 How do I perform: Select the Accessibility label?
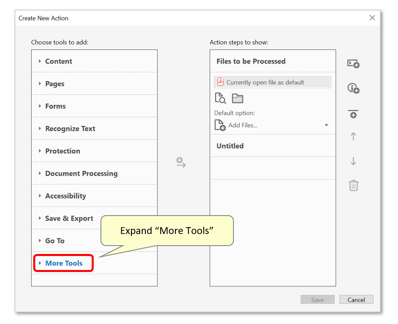66,196
